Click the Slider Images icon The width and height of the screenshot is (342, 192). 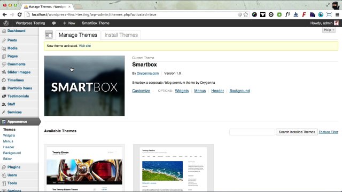click(4, 73)
